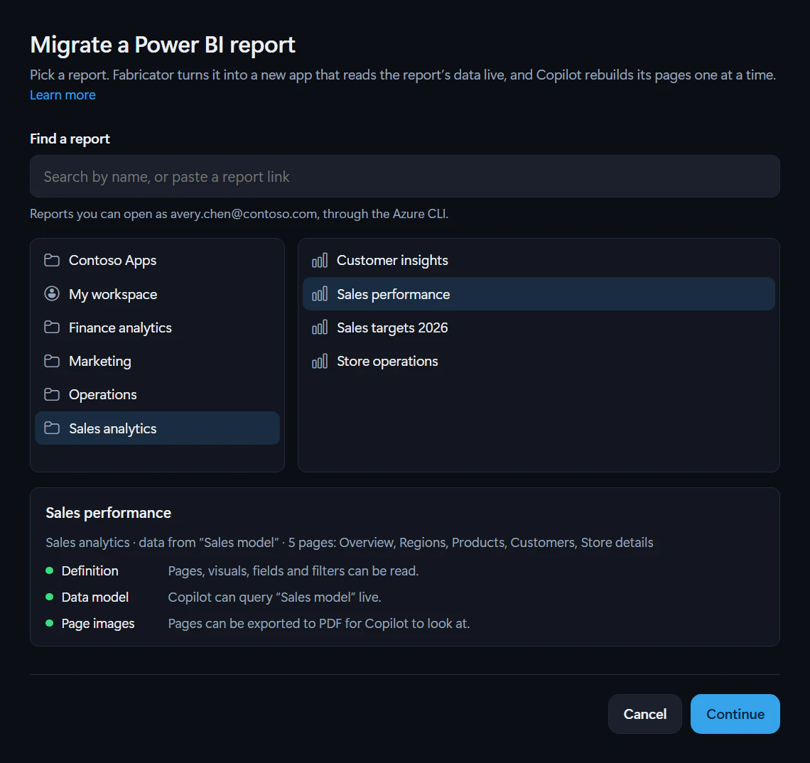Click the PDF export description text
The height and width of the screenshot is (763, 810).
pyautogui.click(x=319, y=624)
